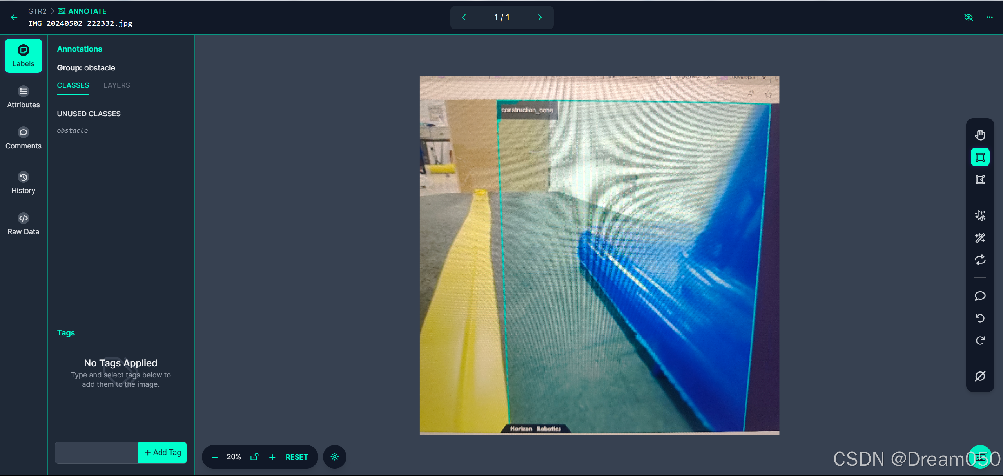Switch to the LAYERS tab
Image resolution: width=1003 pixels, height=476 pixels.
pyautogui.click(x=116, y=85)
